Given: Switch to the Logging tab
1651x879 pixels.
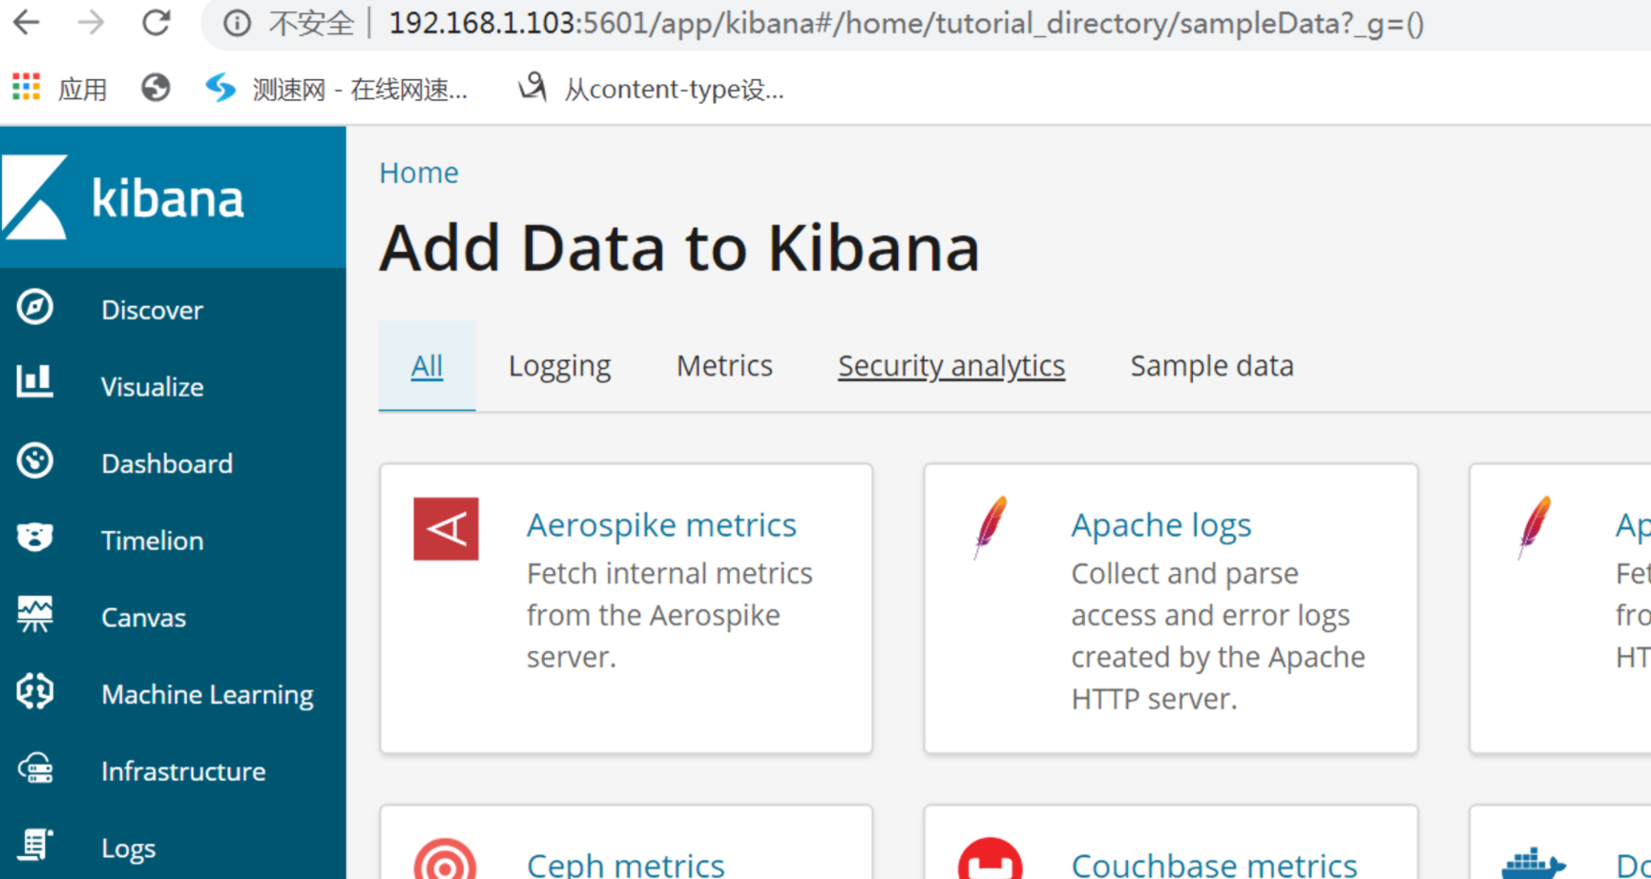Looking at the screenshot, I should (x=559, y=366).
